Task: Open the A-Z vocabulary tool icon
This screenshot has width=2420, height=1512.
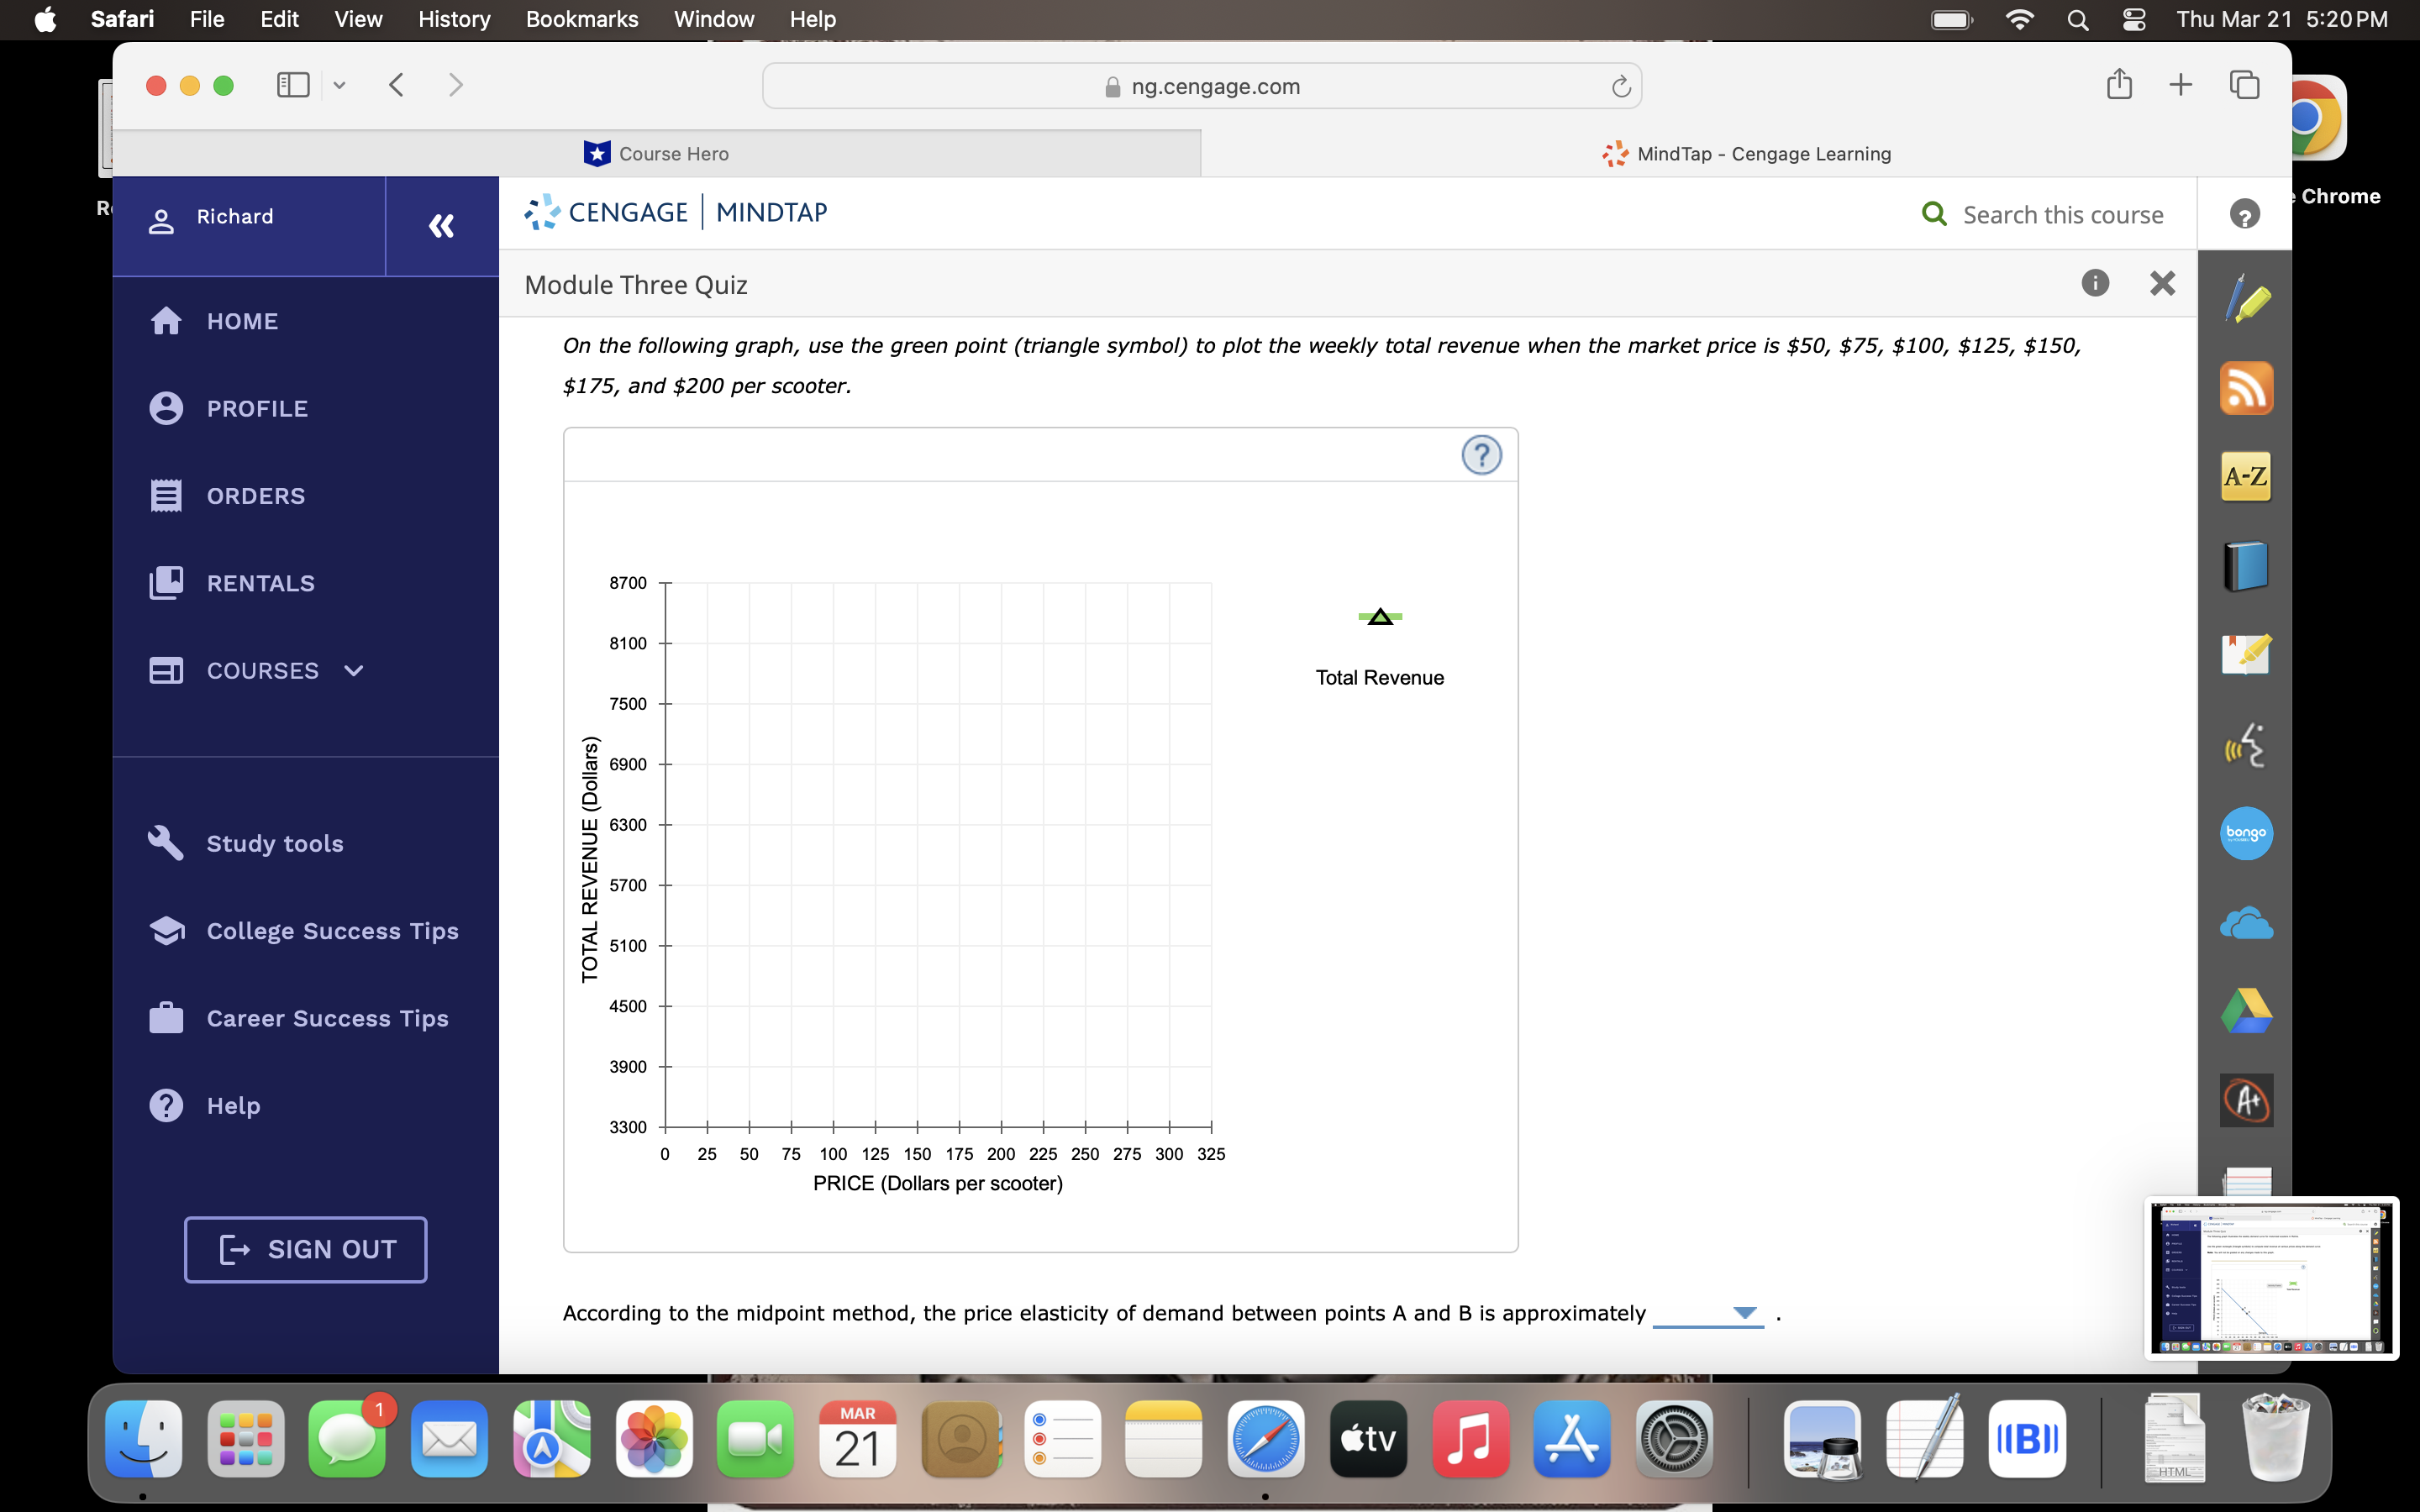Action: pos(2246,477)
